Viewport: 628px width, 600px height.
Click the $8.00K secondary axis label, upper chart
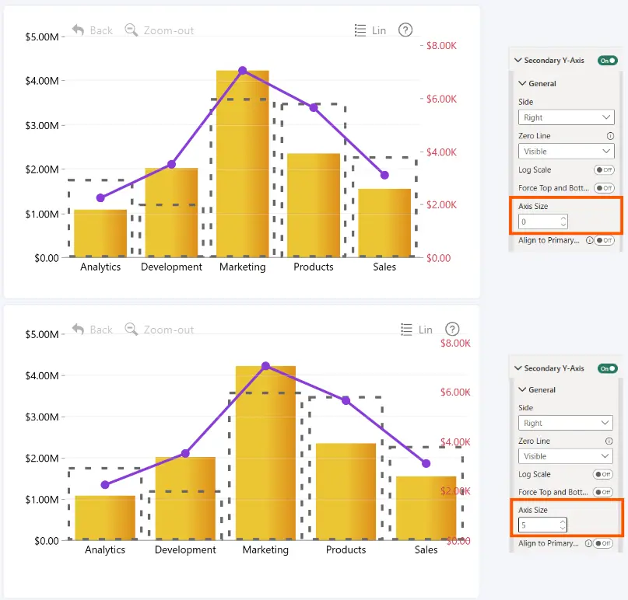(x=441, y=46)
